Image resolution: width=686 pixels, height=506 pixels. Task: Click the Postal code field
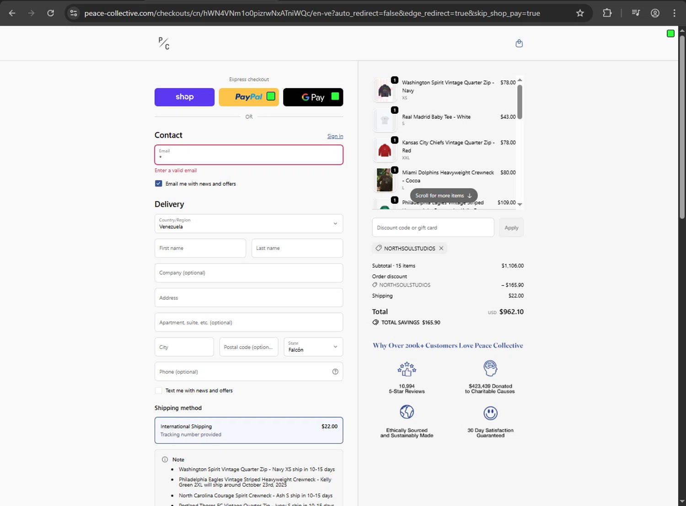click(249, 347)
